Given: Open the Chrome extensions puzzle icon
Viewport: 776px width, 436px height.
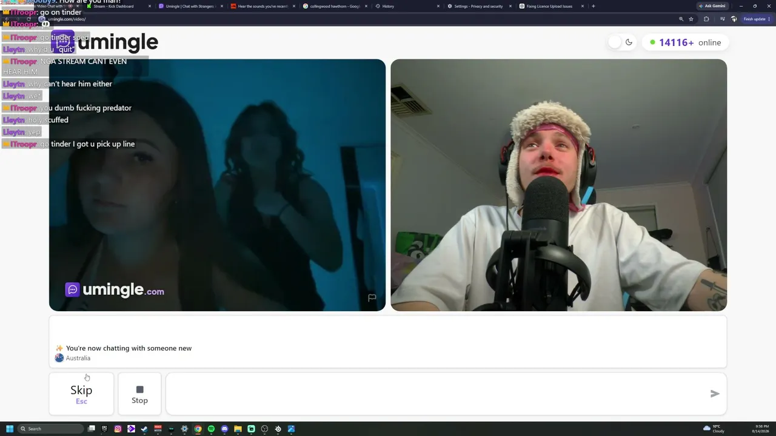Looking at the screenshot, I should point(706,19).
